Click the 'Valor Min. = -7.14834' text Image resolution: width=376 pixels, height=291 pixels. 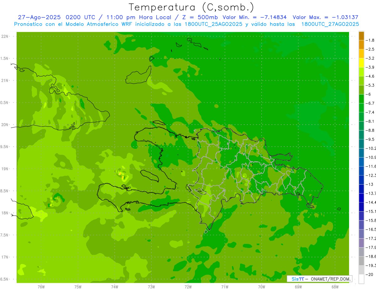click(254, 17)
